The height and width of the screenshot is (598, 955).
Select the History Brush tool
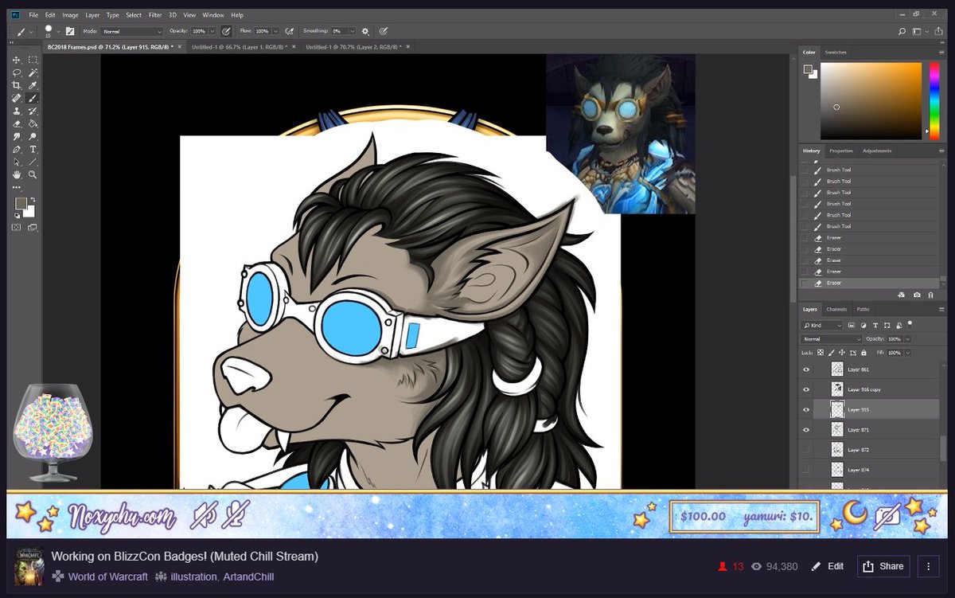(33, 111)
